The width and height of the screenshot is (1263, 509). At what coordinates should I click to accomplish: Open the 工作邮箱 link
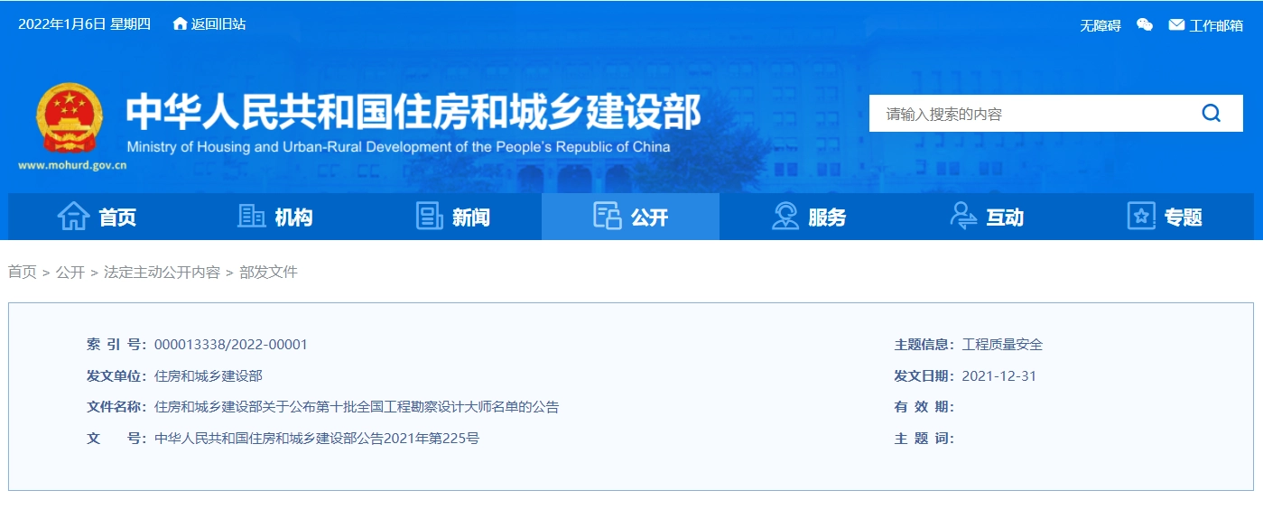pyautogui.click(x=1215, y=25)
